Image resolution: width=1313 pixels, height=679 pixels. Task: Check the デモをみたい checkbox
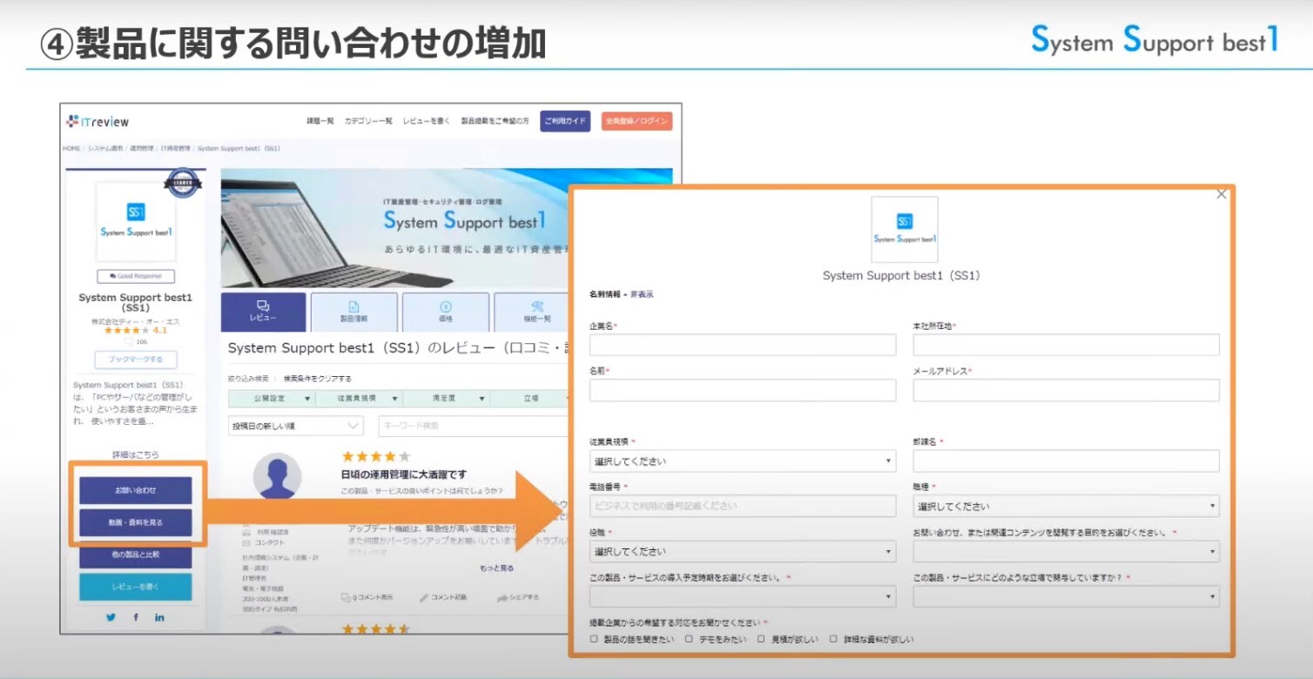click(x=689, y=639)
